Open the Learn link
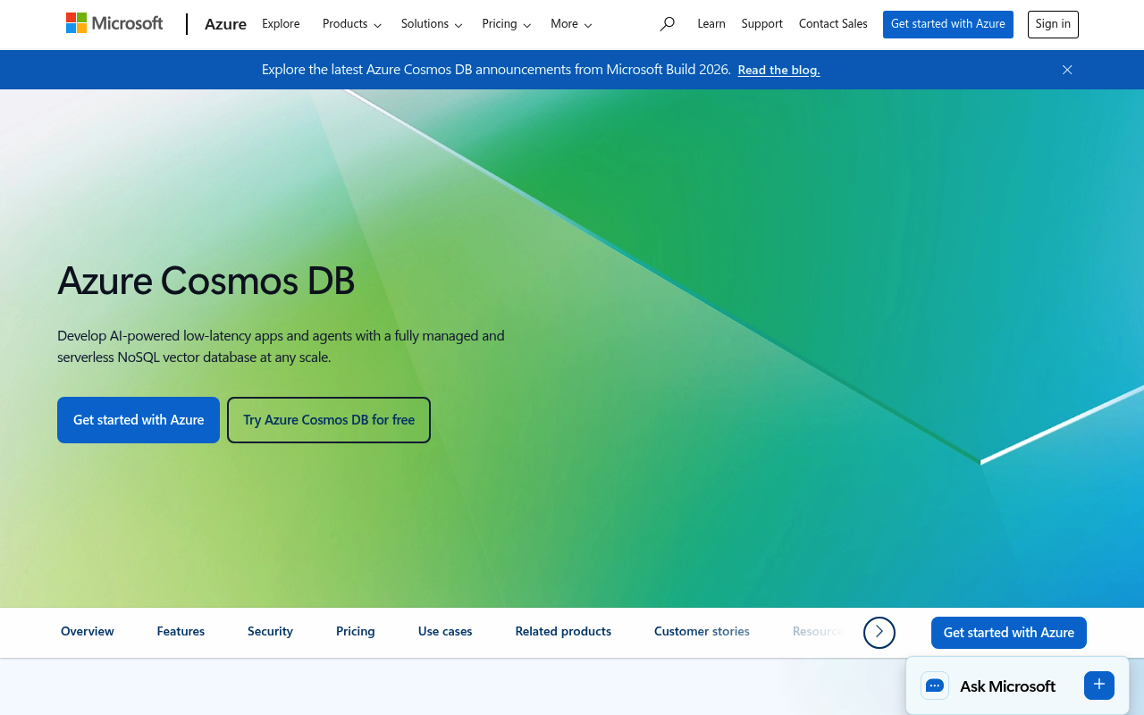1144x715 pixels. point(711,24)
